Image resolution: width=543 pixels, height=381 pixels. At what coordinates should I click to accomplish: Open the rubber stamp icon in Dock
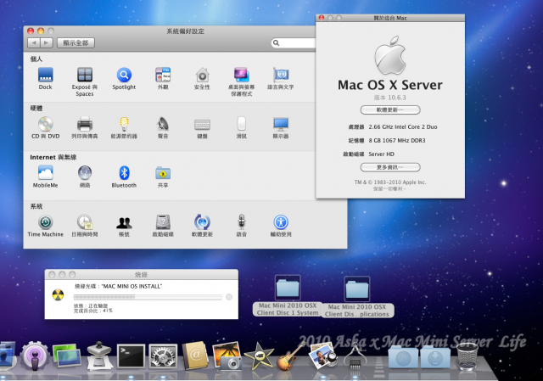99,356
